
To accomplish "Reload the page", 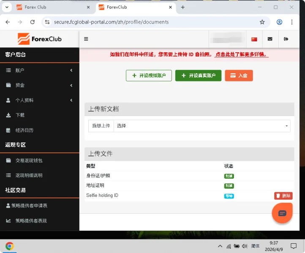I will 33,22.
